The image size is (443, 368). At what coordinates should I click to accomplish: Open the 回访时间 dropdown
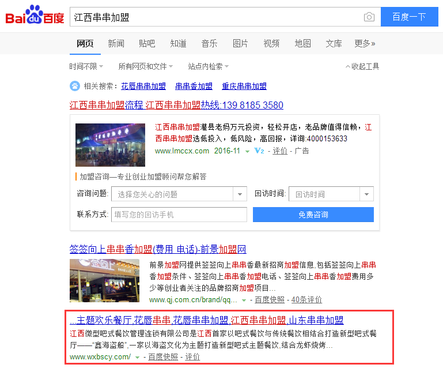(331, 194)
